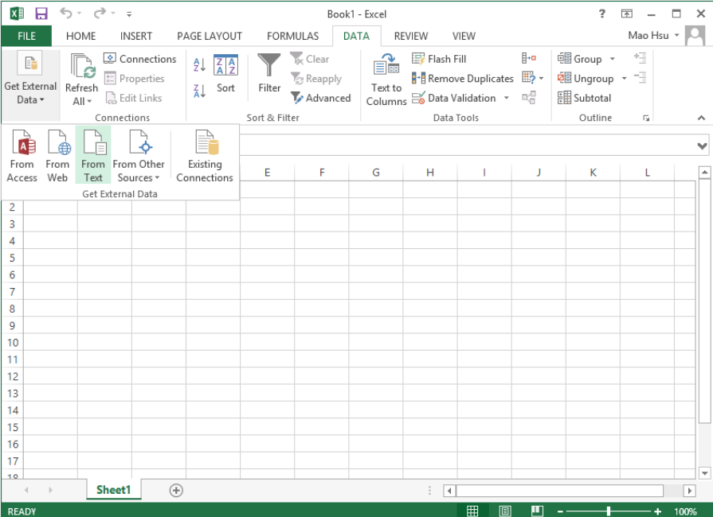
Task: Apply the Filter funnel tool
Action: pos(269,73)
